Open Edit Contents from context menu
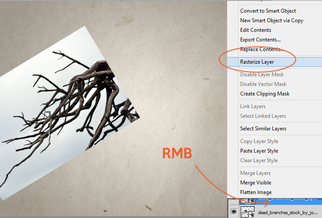The width and height of the screenshot is (322, 218). pyautogui.click(x=256, y=30)
